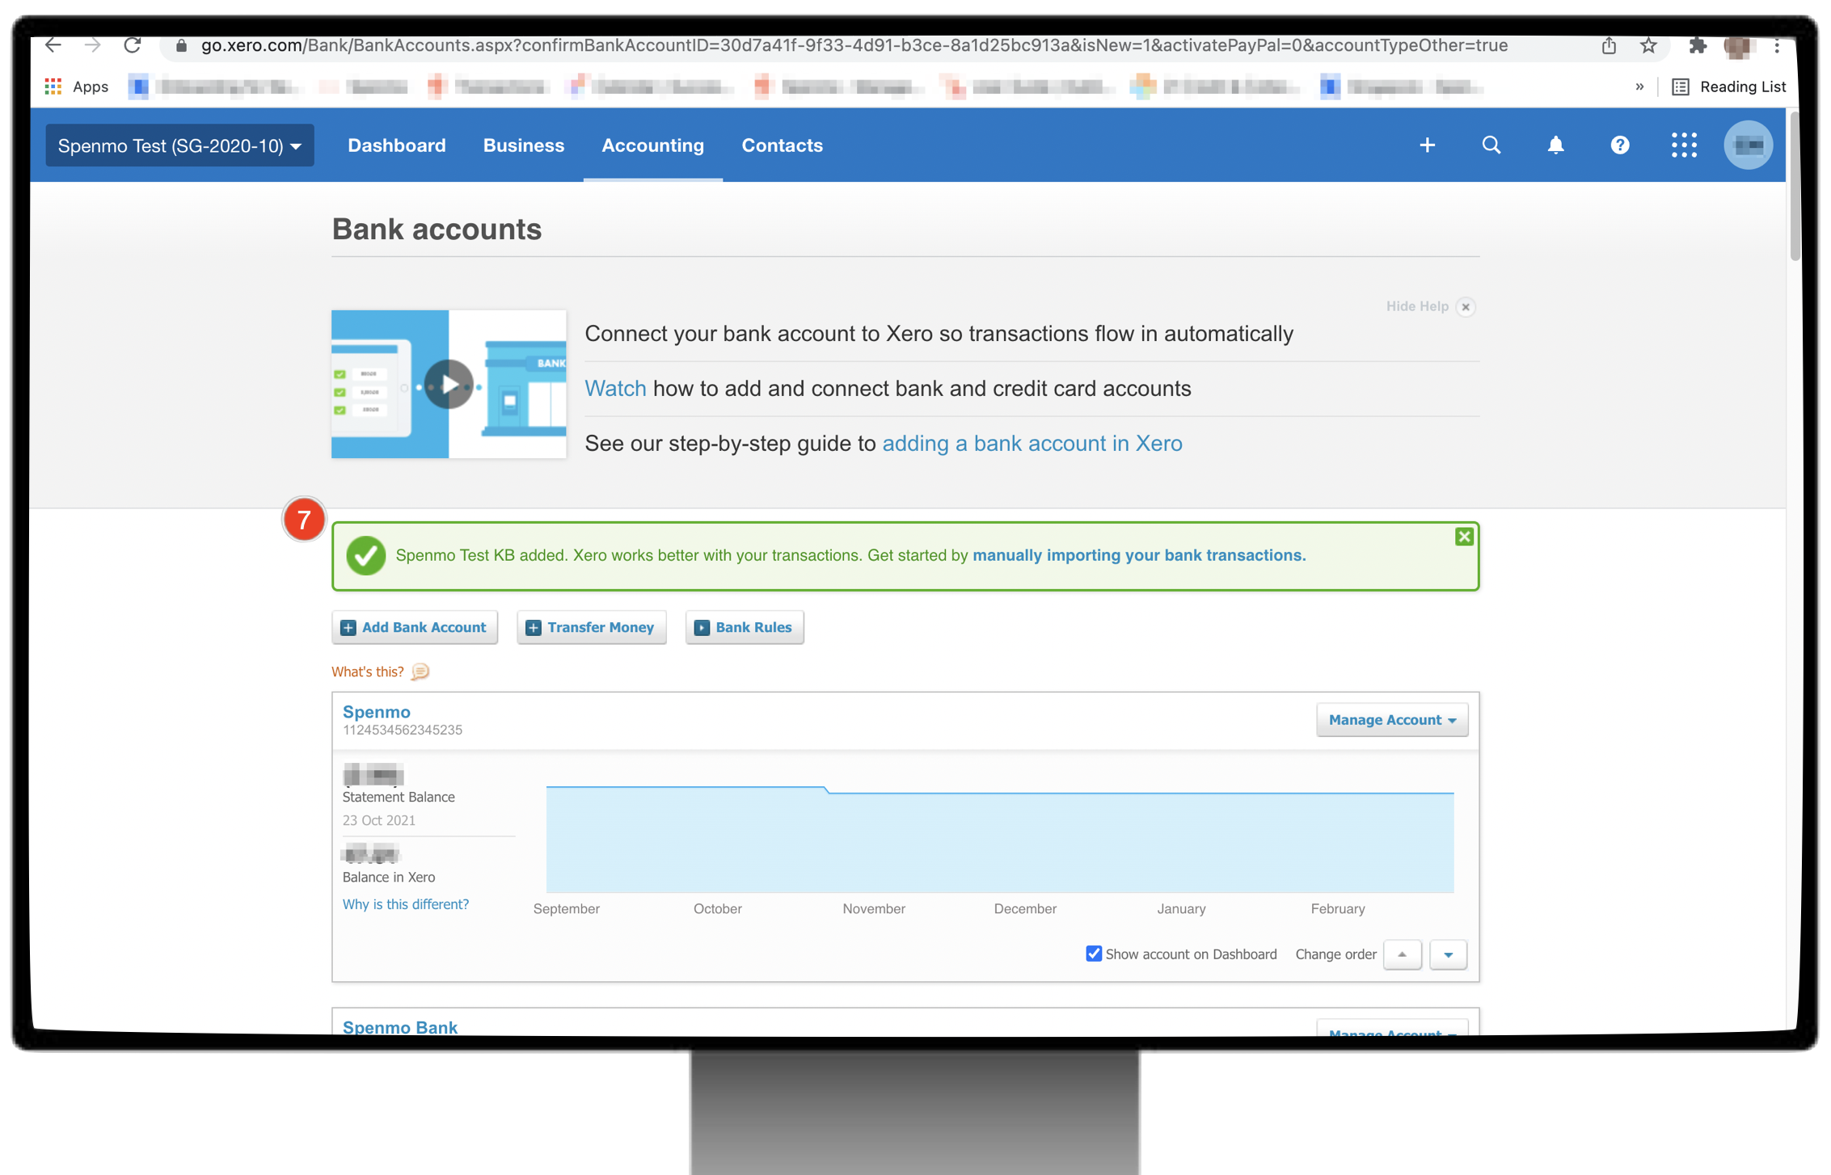This screenshot has height=1175, width=1831.
Task: Move Spenmo account up in order
Action: (x=1403, y=955)
